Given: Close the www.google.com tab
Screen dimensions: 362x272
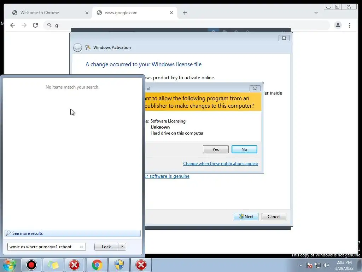Looking at the screenshot, I should pos(171,13).
